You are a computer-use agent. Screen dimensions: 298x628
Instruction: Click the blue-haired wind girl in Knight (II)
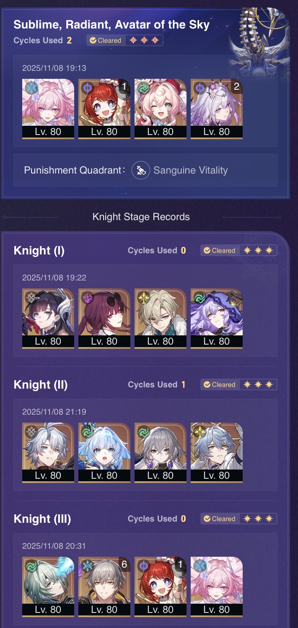pyautogui.click(x=104, y=452)
